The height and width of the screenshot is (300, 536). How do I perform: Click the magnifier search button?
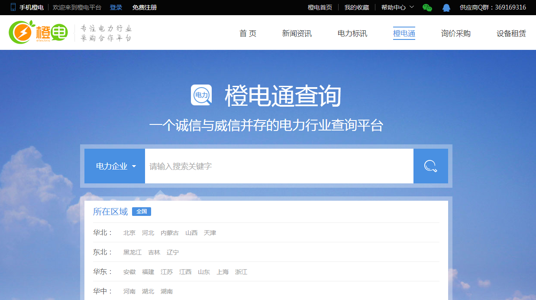pos(430,166)
